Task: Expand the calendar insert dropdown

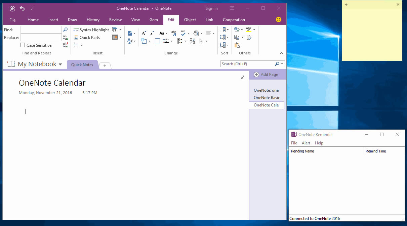Action: coord(120,37)
